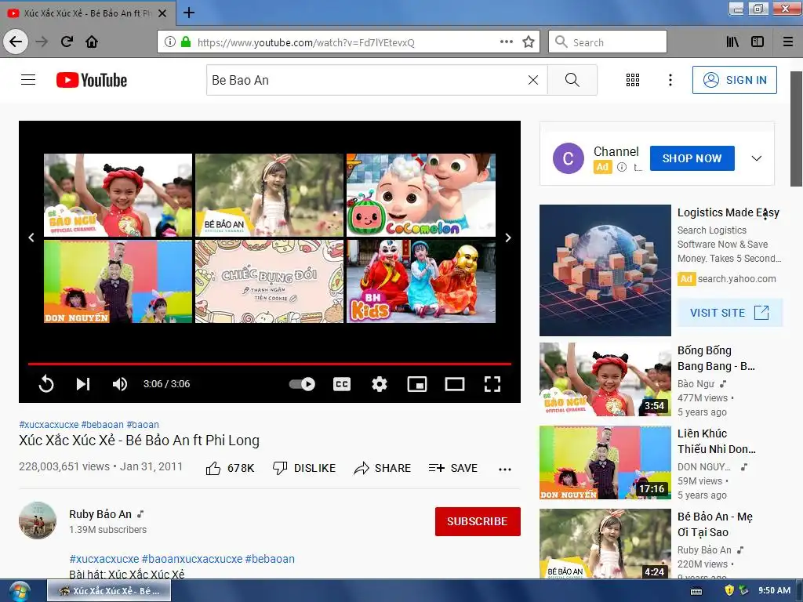This screenshot has height=602, width=803.
Task: Click hashtag #bebaoan above the title
Action: 103,424
